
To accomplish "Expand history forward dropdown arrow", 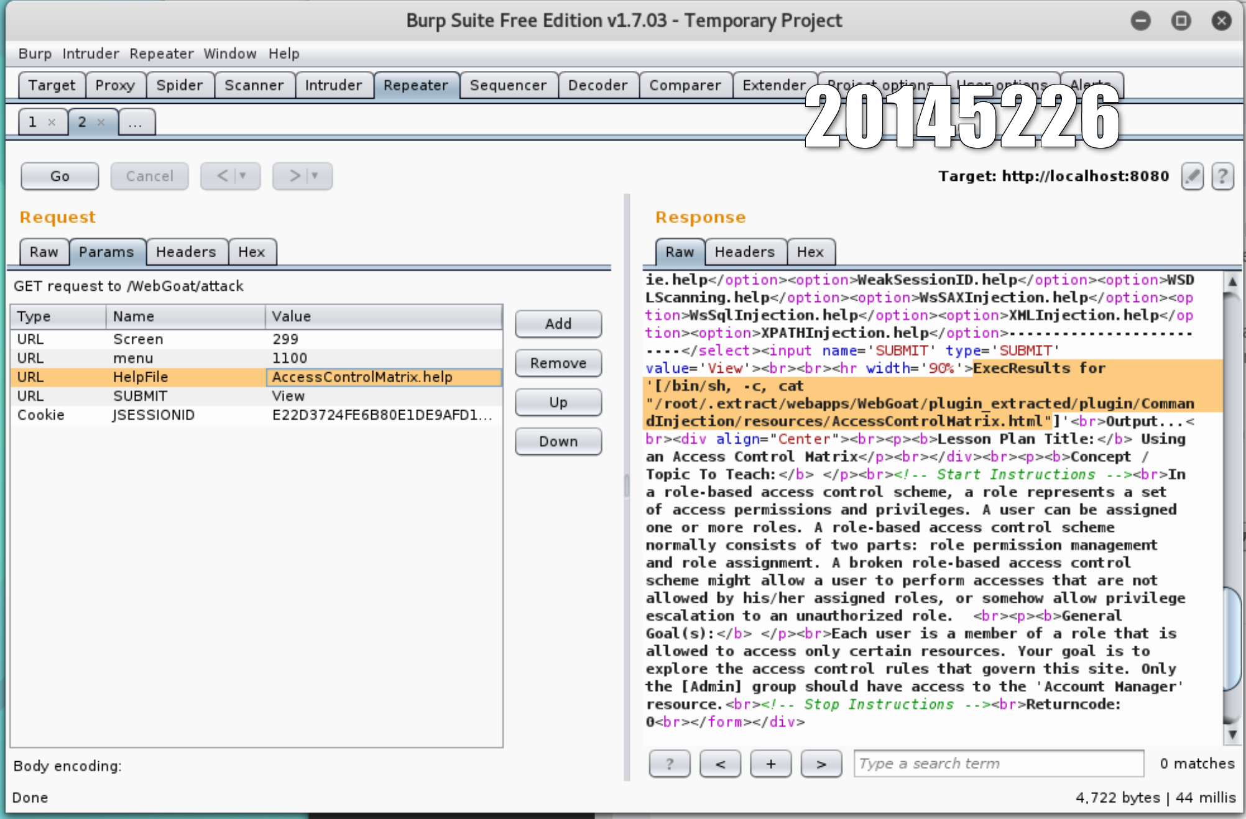I will click(315, 176).
